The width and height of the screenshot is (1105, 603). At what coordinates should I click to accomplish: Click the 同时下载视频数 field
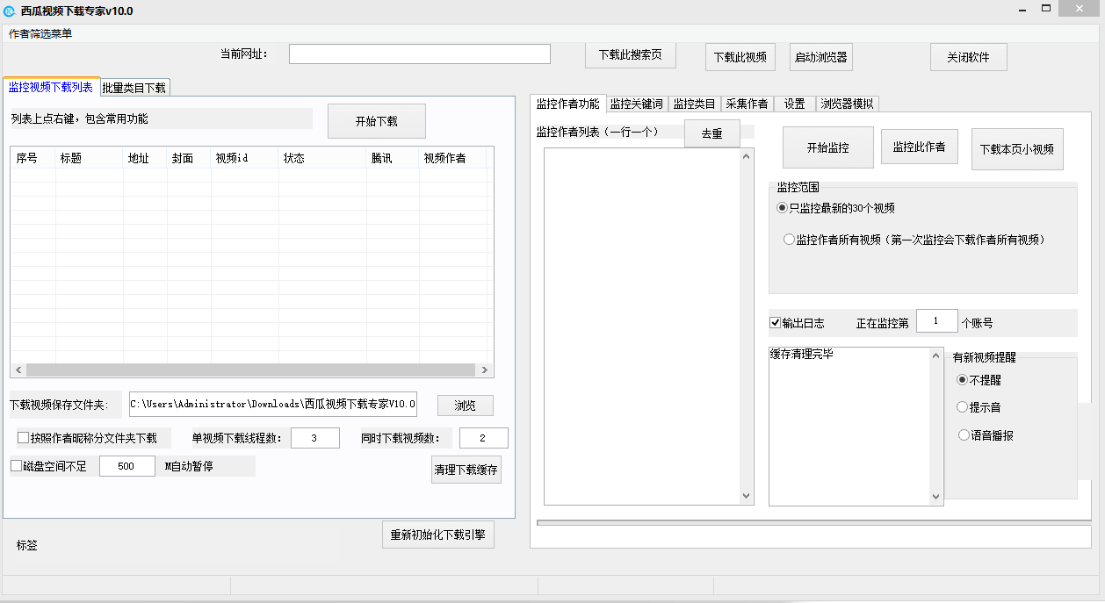(x=483, y=438)
